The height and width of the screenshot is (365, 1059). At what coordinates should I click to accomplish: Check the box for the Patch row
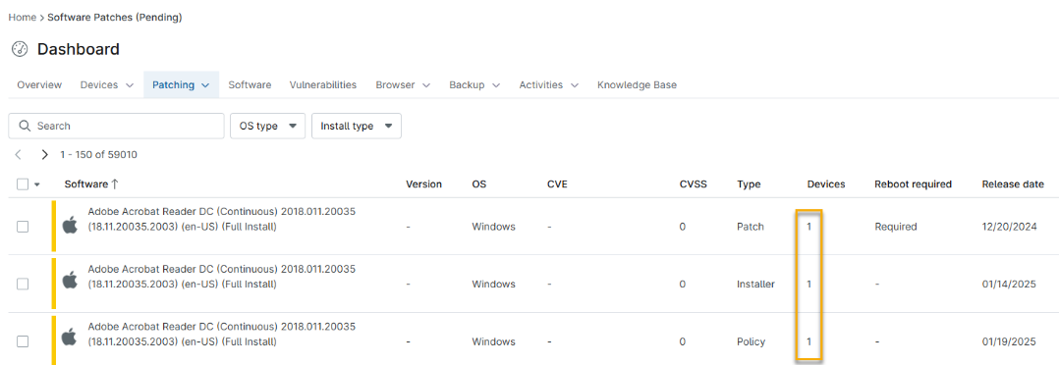tap(23, 227)
